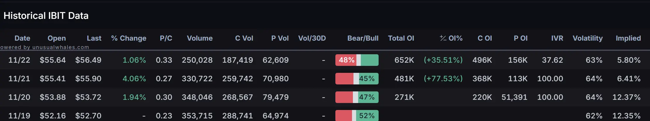The width and height of the screenshot is (650, 121).
Task: Sort by Vol/30D column header
Action: [312, 38]
